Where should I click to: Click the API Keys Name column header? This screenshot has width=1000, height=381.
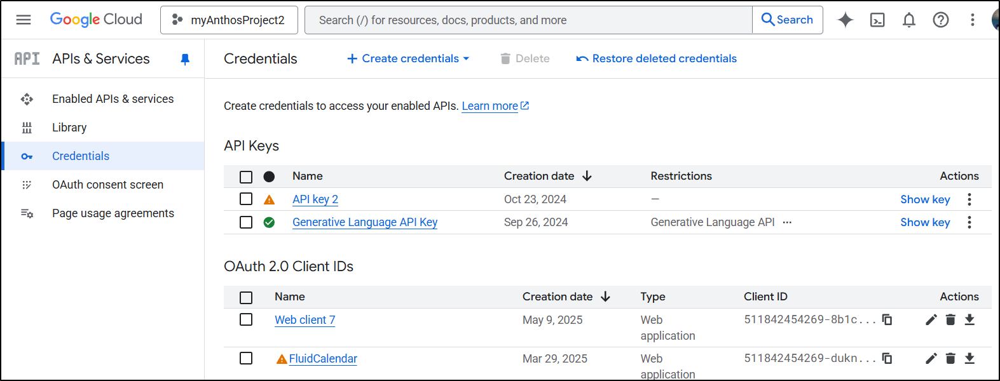(308, 176)
